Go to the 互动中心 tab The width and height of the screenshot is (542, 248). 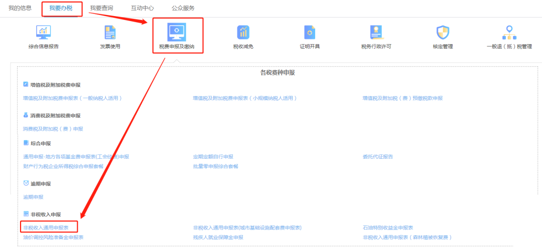pos(142,8)
